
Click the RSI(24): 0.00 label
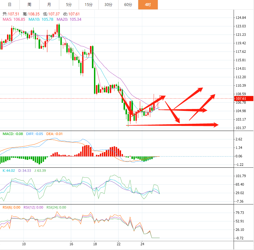coord(56,207)
